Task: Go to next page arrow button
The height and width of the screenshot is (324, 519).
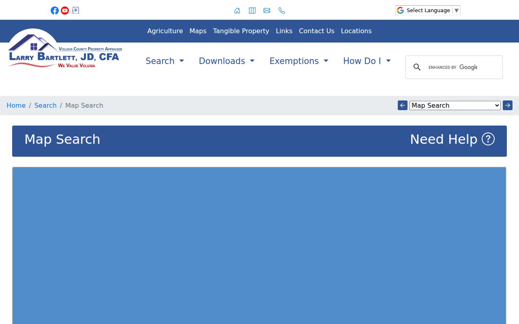Action: click(x=508, y=105)
